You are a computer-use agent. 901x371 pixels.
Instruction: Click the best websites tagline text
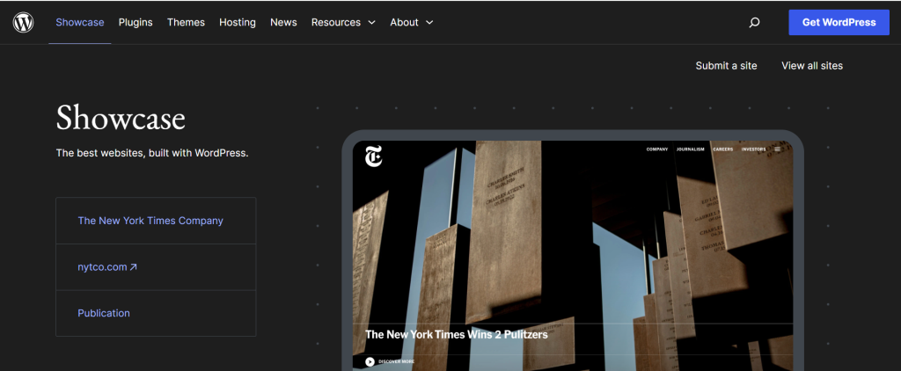[152, 153]
